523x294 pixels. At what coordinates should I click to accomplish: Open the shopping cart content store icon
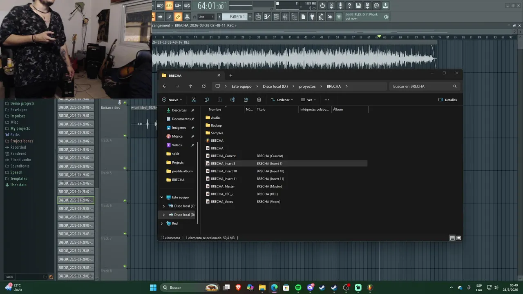pos(339,17)
